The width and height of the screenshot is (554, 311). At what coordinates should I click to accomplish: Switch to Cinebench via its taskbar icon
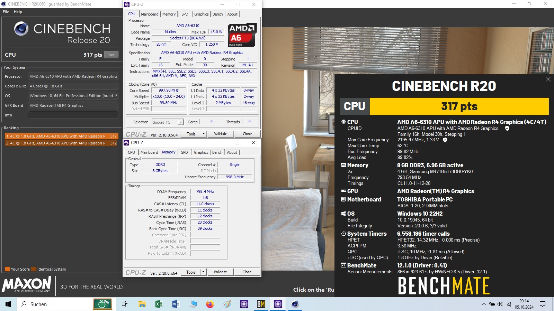pos(295,304)
